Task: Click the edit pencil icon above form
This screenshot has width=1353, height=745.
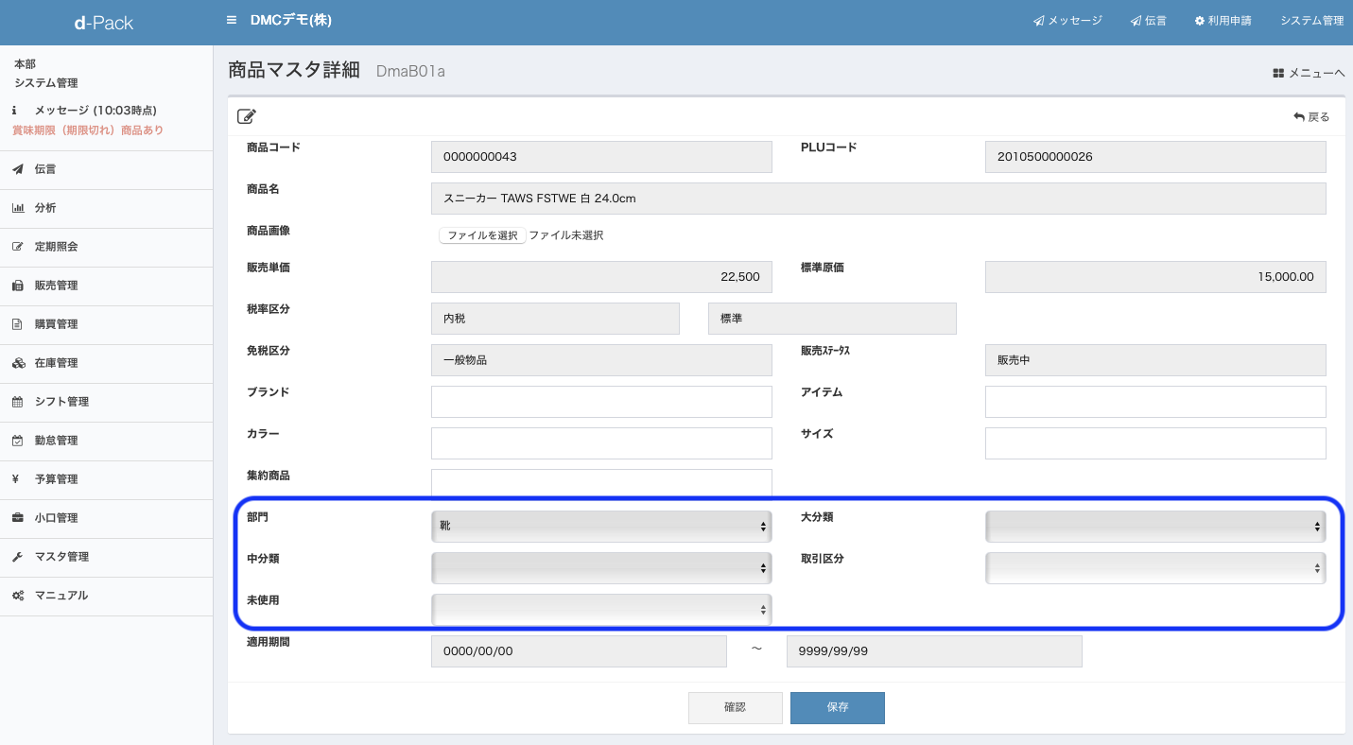Action: 247,117
